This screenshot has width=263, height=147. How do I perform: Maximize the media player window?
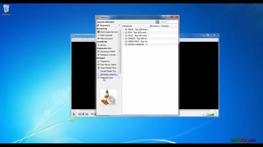(x=208, y=35)
